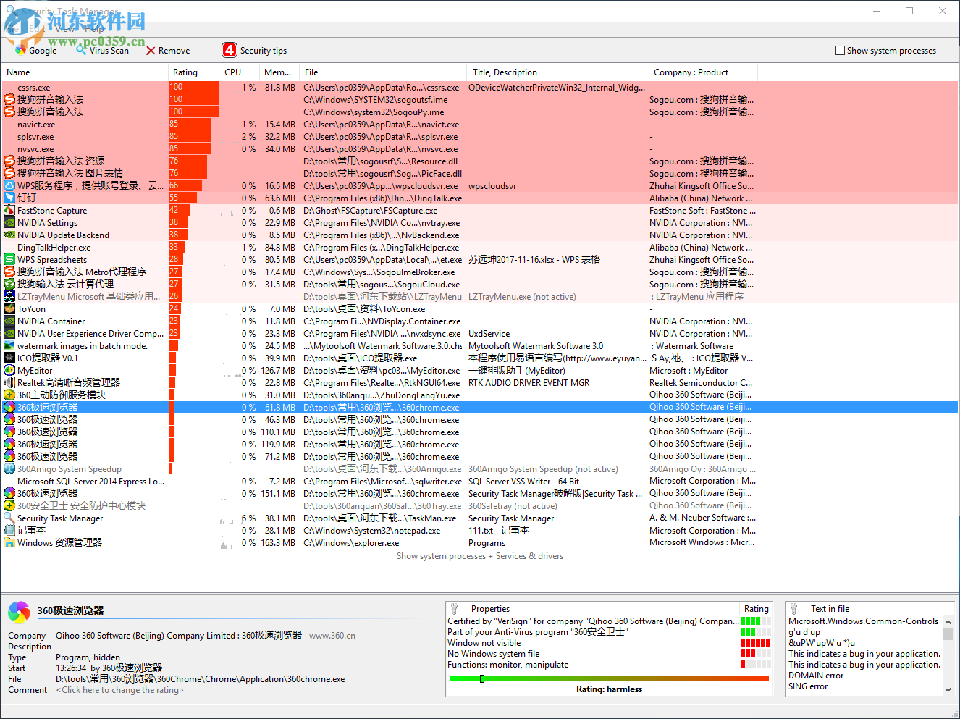Visit the www.360.cn link

point(332,635)
